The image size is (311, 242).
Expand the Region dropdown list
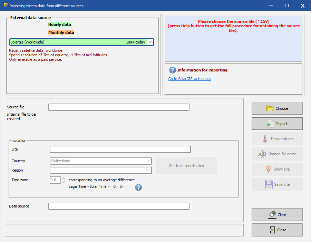[148, 170]
